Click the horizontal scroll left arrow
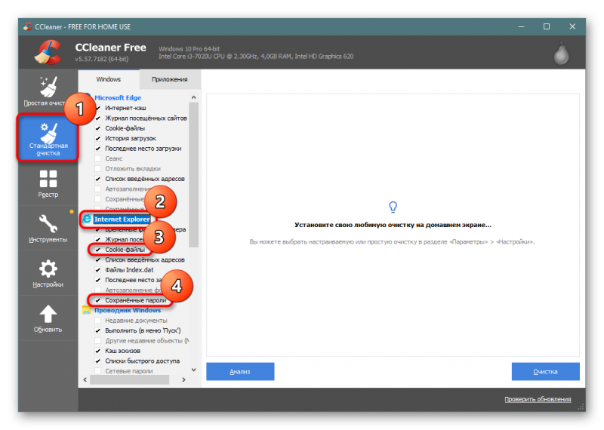 pos(85,379)
